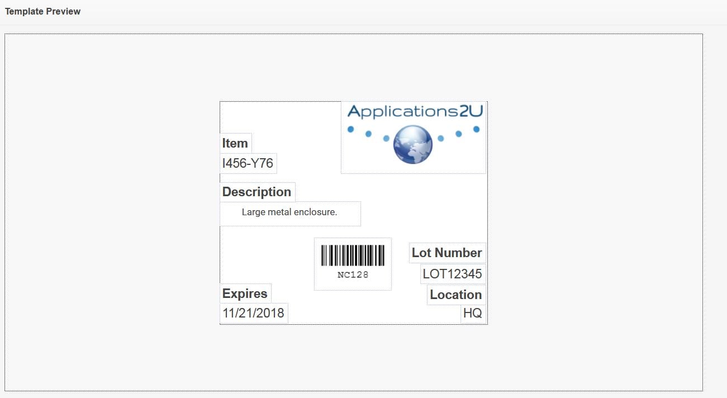Image resolution: width=727 pixels, height=398 pixels.
Task: Click the I456-Y76 item value field
Action: pos(248,163)
